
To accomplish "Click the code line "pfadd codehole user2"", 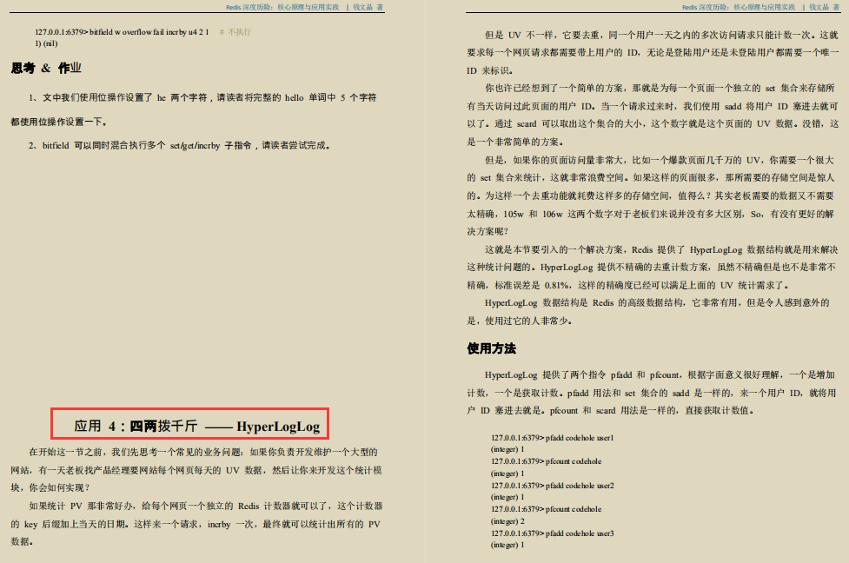I will 553,487.
